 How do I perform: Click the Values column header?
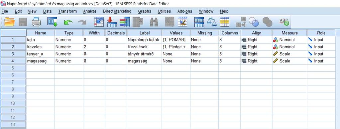pos(176,33)
